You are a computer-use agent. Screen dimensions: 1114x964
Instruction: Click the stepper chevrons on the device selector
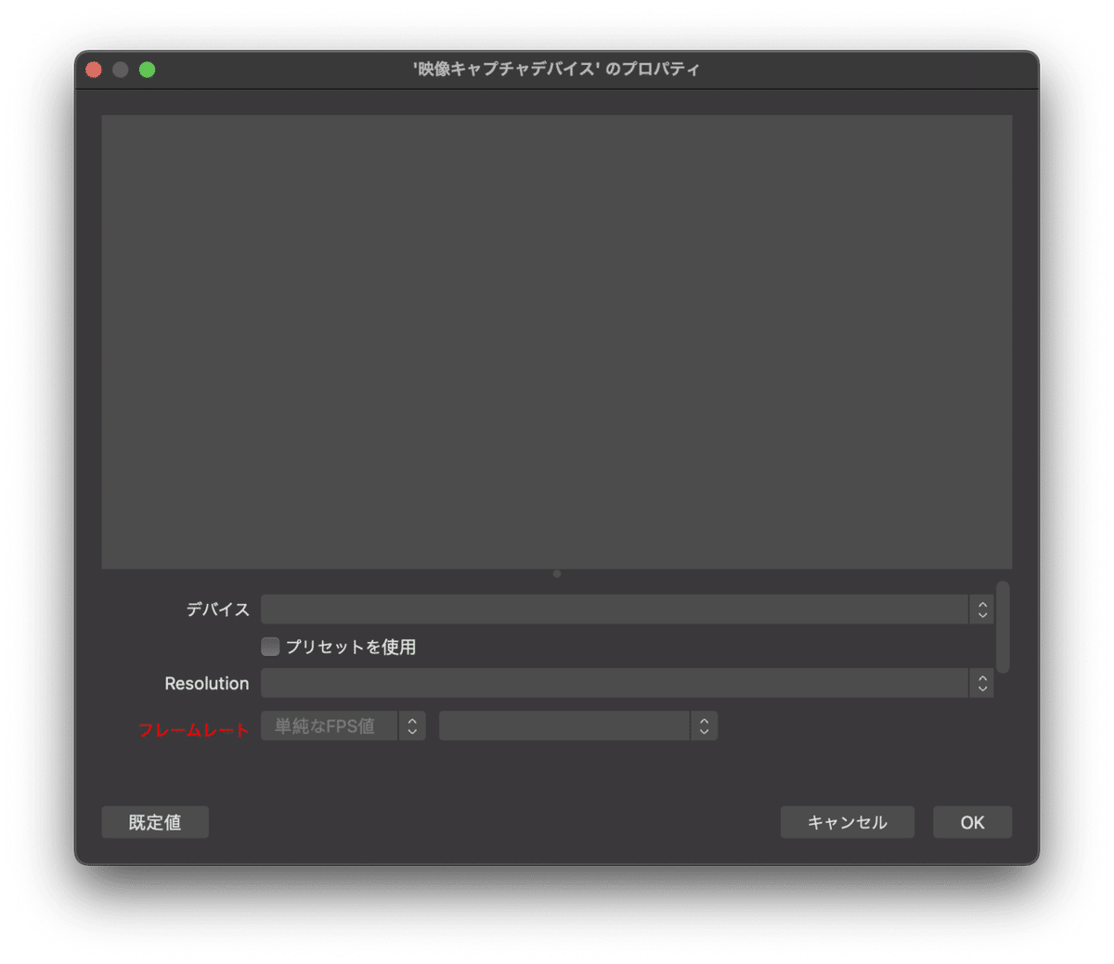981,609
